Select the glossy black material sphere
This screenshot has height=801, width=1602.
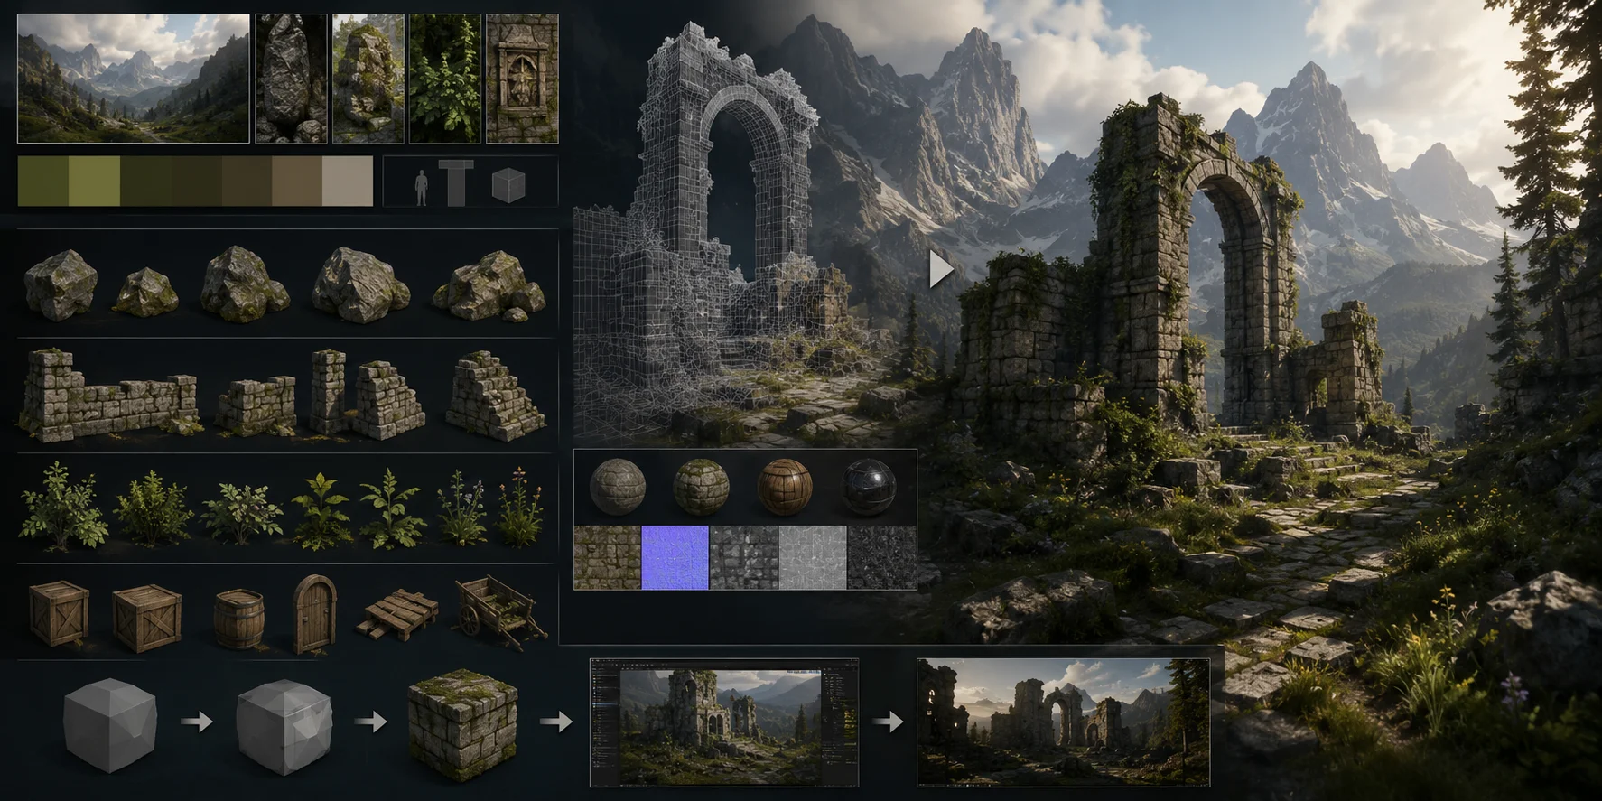[x=869, y=487]
